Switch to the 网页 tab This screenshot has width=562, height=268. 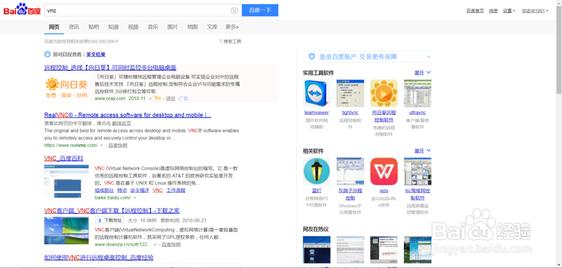pos(54,27)
